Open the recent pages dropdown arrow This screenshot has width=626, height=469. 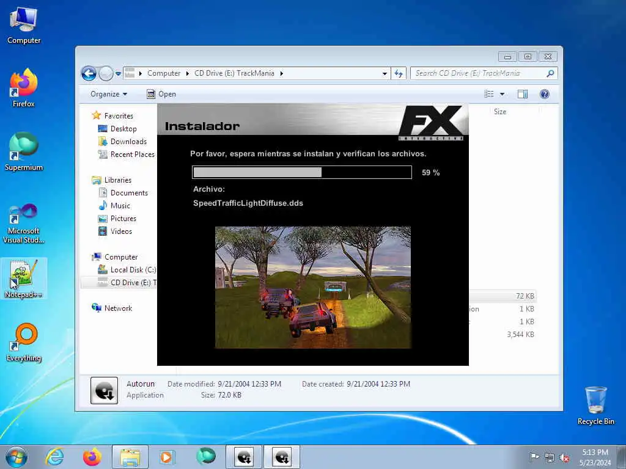[118, 73]
